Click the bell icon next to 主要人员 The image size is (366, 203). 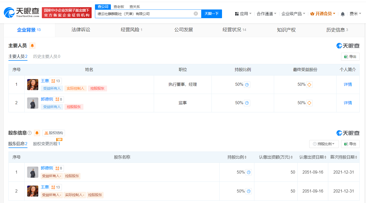coord(32,46)
